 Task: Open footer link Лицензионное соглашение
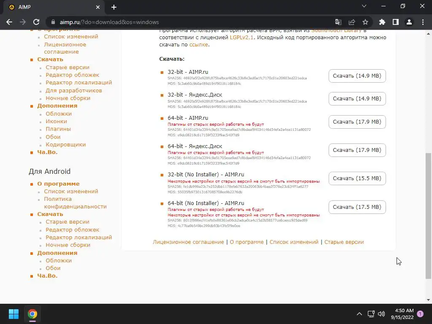(x=189, y=242)
